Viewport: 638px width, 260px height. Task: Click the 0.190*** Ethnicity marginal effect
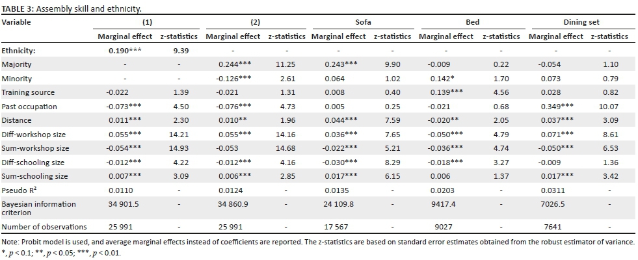coord(125,50)
